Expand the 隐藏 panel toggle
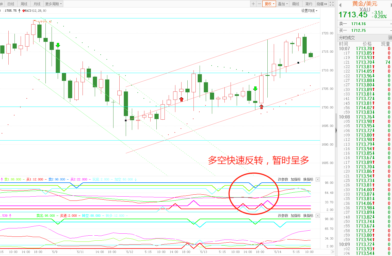The height and width of the screenshot is (256, 392). (322, 4)
